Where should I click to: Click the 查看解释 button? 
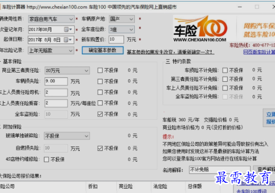coord(264,169)
